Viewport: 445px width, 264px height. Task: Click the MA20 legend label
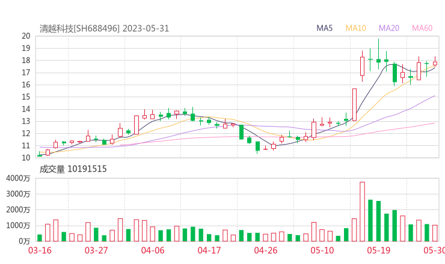point(389,28)
